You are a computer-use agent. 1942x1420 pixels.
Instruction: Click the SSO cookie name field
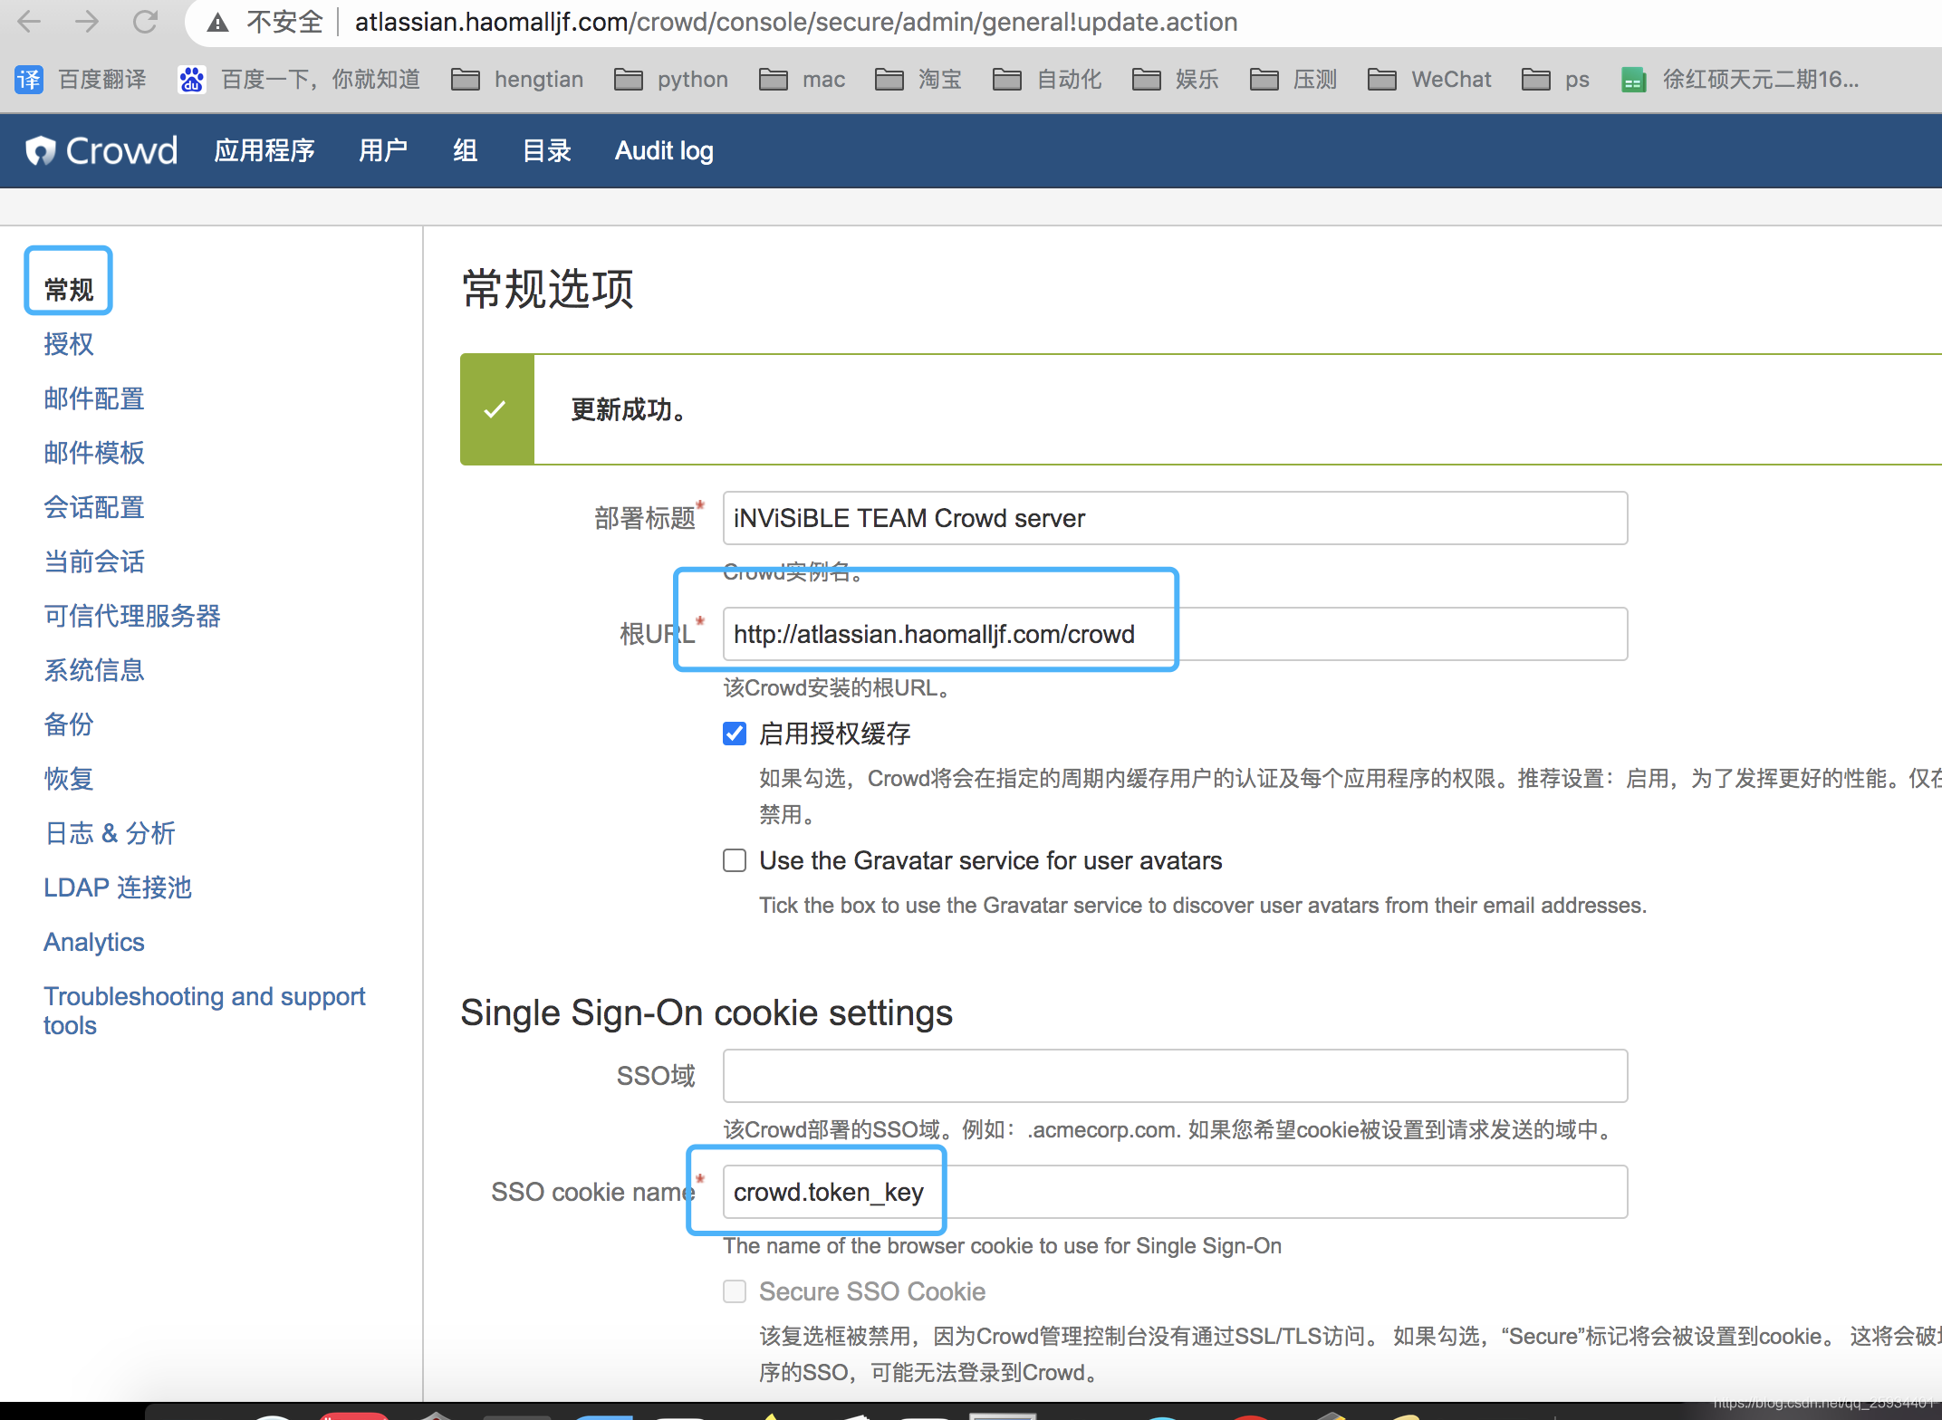(x=1175, y=1192)
